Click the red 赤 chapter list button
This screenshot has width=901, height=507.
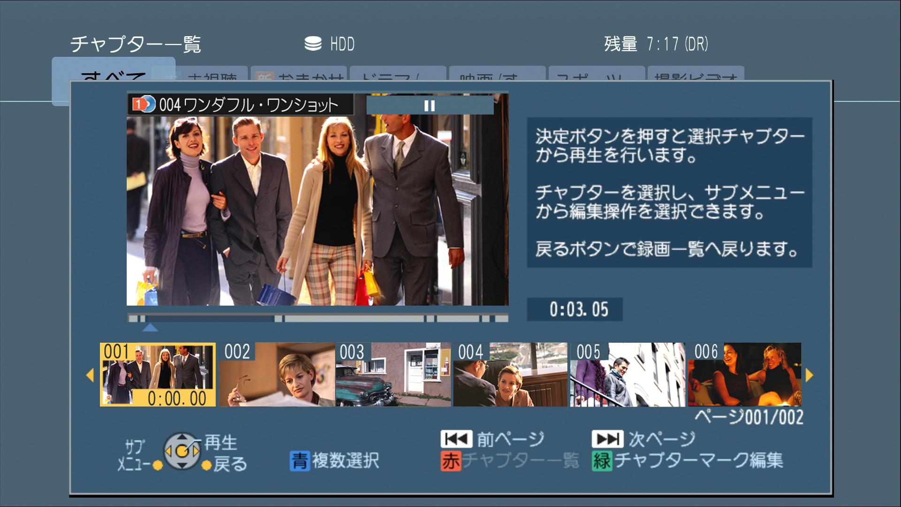point(450,461)
